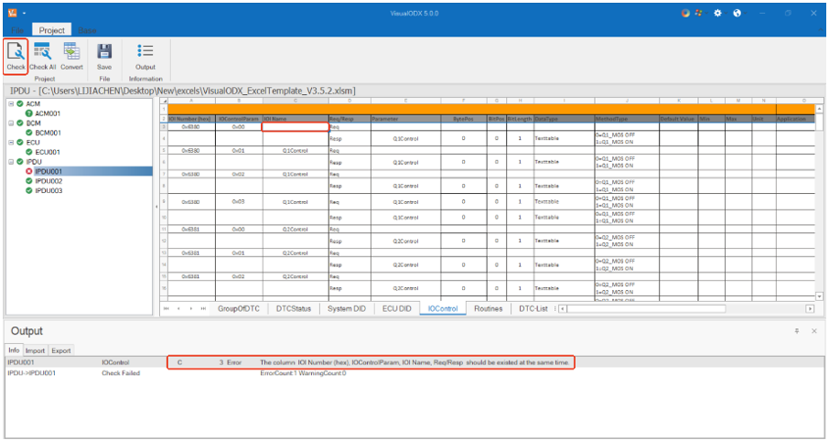The width and height of the screenshot is (829, 440).
Task: Run Check All from the Project group
Action: click(x=42, y=55)
